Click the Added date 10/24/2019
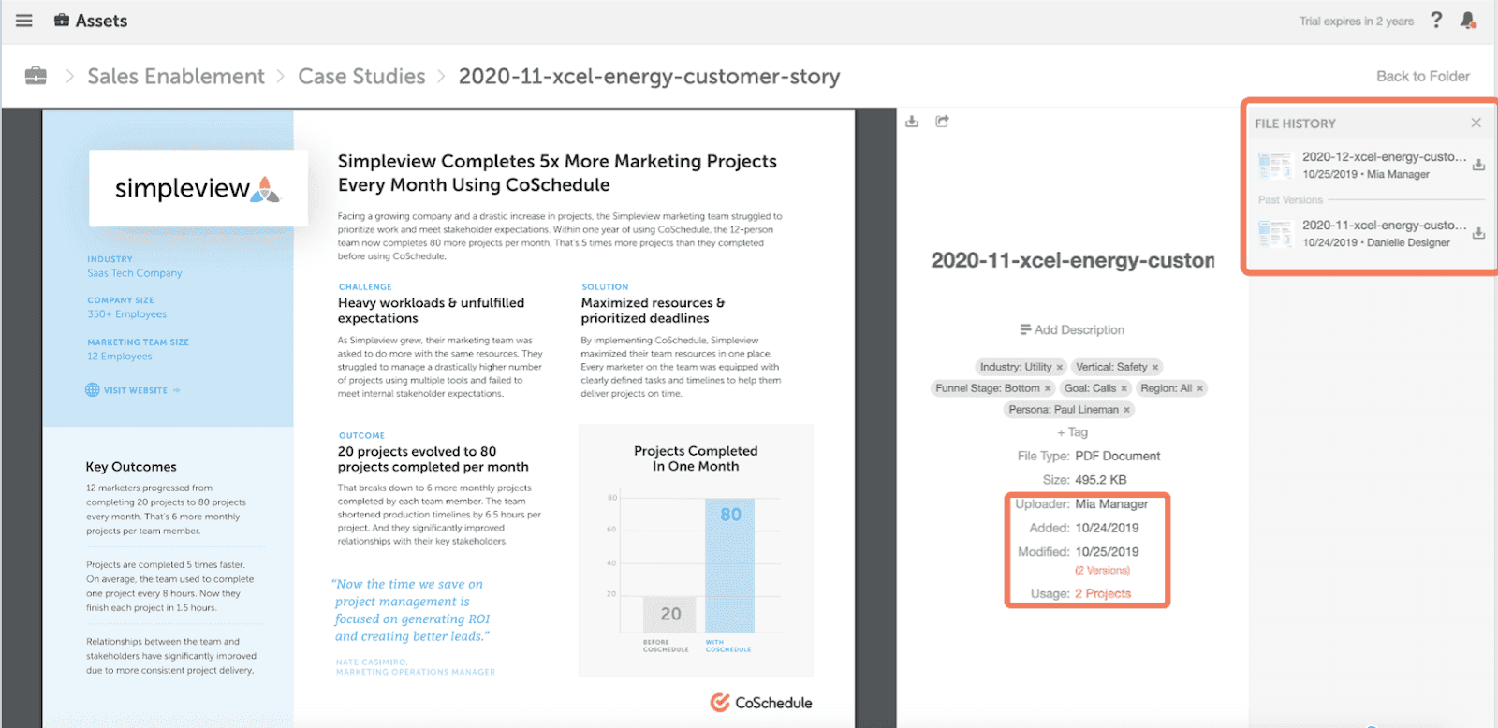The height and width of the screenshot is (728, 1498). point(1107,528)
